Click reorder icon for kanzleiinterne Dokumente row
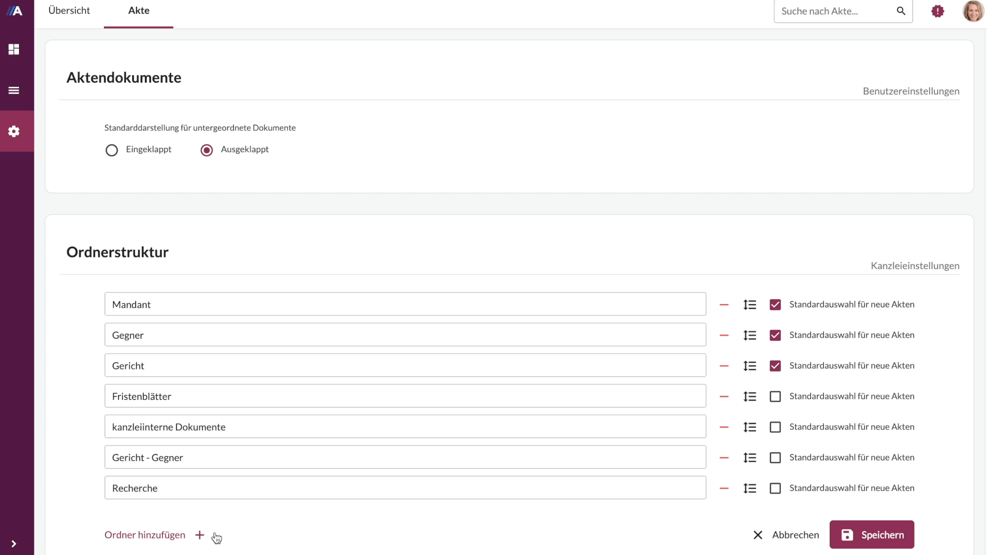The width and height of the screenshot is (987, 555). click(750, 427)
